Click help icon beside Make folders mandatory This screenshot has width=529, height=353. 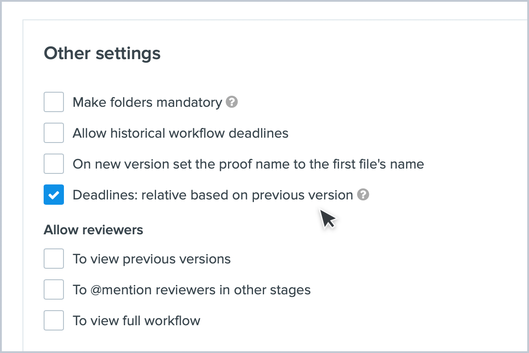tap(231, 102)
